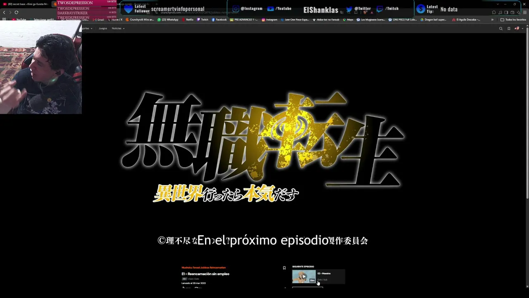Open the browser main hamburger menu
The height and width of the screenshot is (298, 529).
pos(525,12)
